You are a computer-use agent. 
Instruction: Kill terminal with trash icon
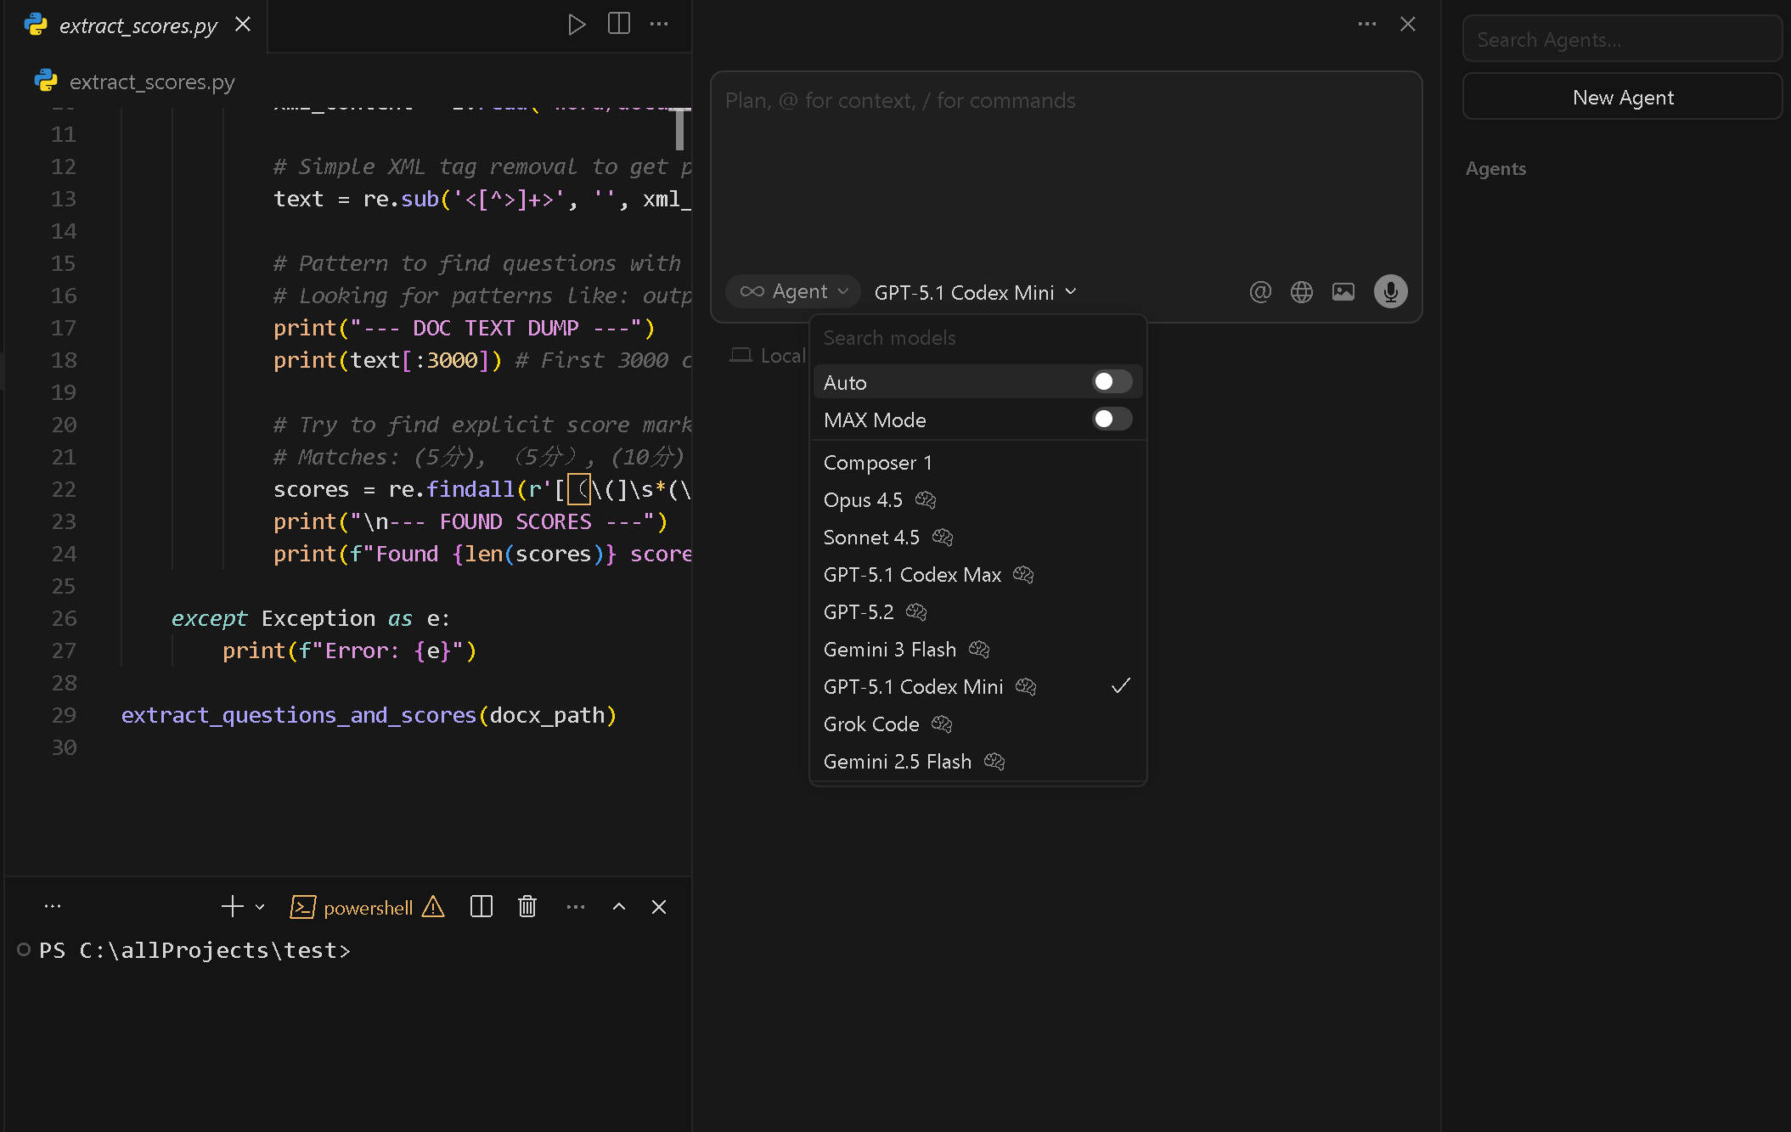527,907
